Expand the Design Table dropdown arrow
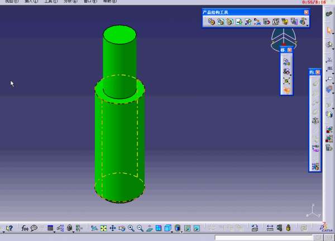This screenshot has height=241, width=335. click(54, 232)
